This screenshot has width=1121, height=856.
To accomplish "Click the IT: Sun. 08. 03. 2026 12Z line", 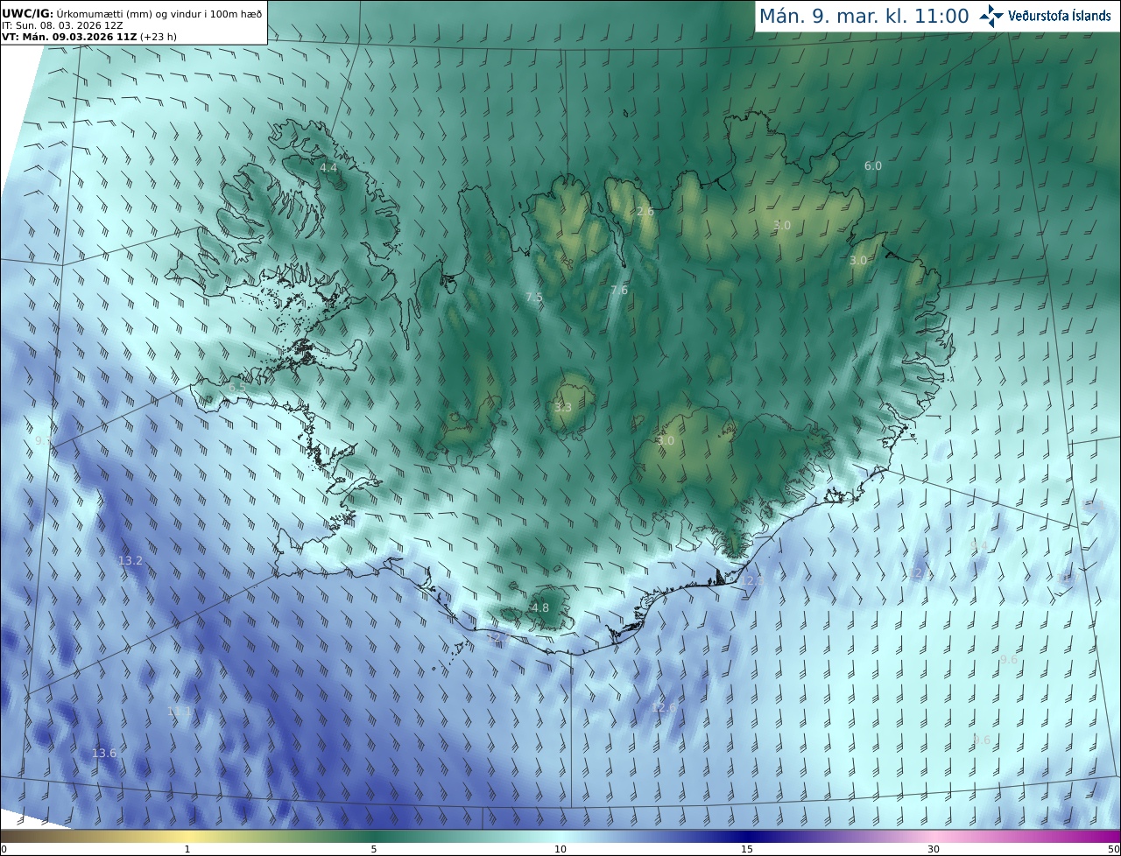I will (61, 25).
